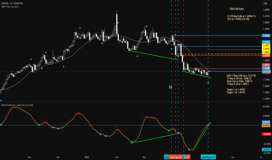Select the 'T3 Buy 0.30 at 1.38313' line
272x160 pixels.
coord(238,84)
